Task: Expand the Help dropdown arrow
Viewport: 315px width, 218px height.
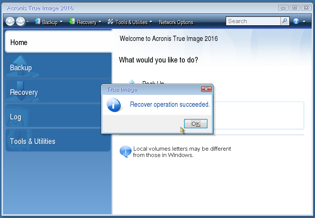Action: [x=304, y=22]
